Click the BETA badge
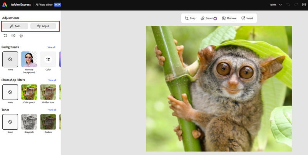308x155 pixels. pyautogui.click(x=58, y=5)
